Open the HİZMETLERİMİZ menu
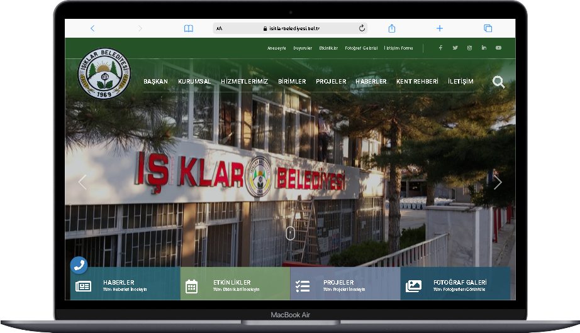 pyautogui.click(x=244, y=82)
